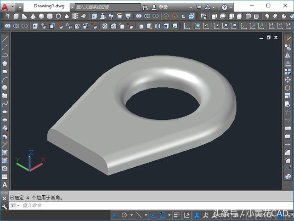
Task: Expand the Help dropdown arrow
Action: (x=231, y=7)
